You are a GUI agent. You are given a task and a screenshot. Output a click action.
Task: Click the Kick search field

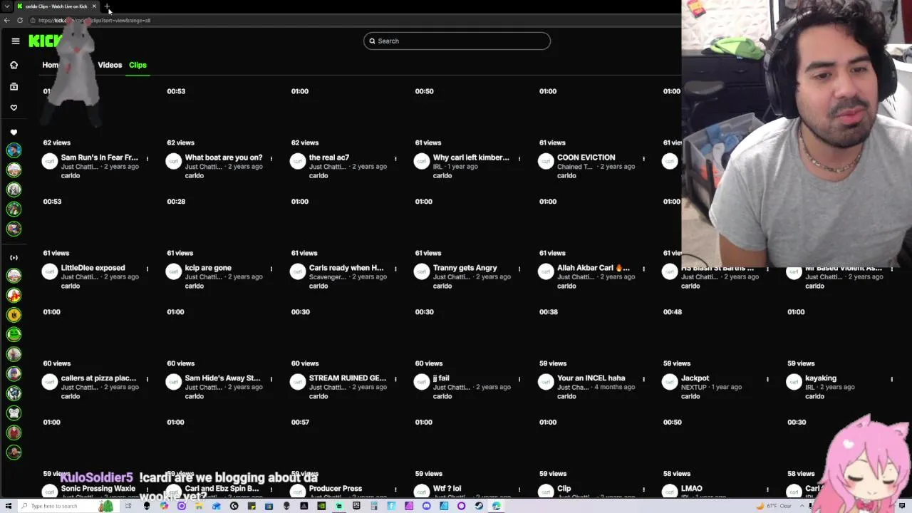(457, 41)
